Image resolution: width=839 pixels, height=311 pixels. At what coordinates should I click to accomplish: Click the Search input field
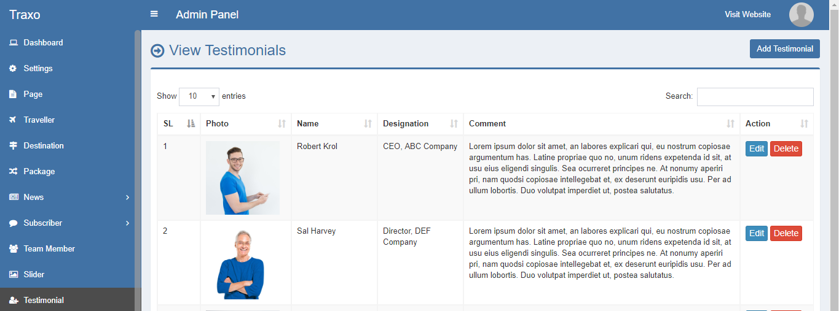pos(755,97)
